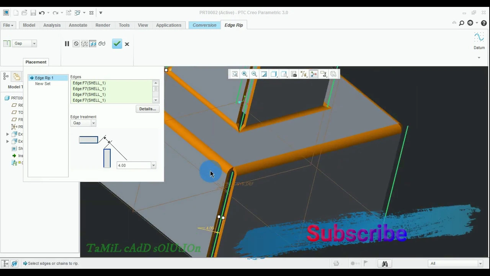This screenshot has width=490, height=276.
Task: Select the first Edge:F7(SHELL_1) entry
Action: (89, 83)
